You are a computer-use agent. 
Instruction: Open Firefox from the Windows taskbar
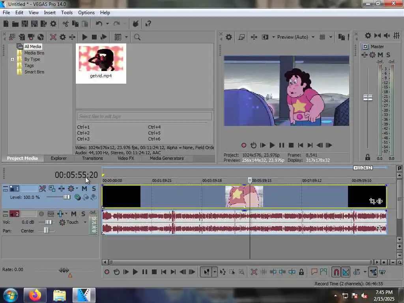click(x=35, y=295)
